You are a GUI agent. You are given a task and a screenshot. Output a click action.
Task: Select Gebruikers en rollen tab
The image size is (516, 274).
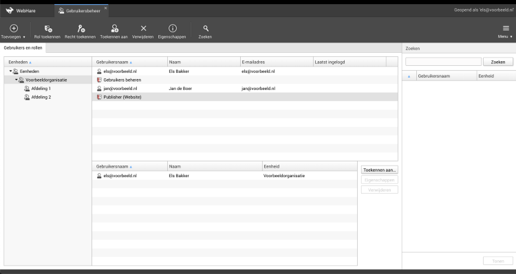tap(23, 48)
